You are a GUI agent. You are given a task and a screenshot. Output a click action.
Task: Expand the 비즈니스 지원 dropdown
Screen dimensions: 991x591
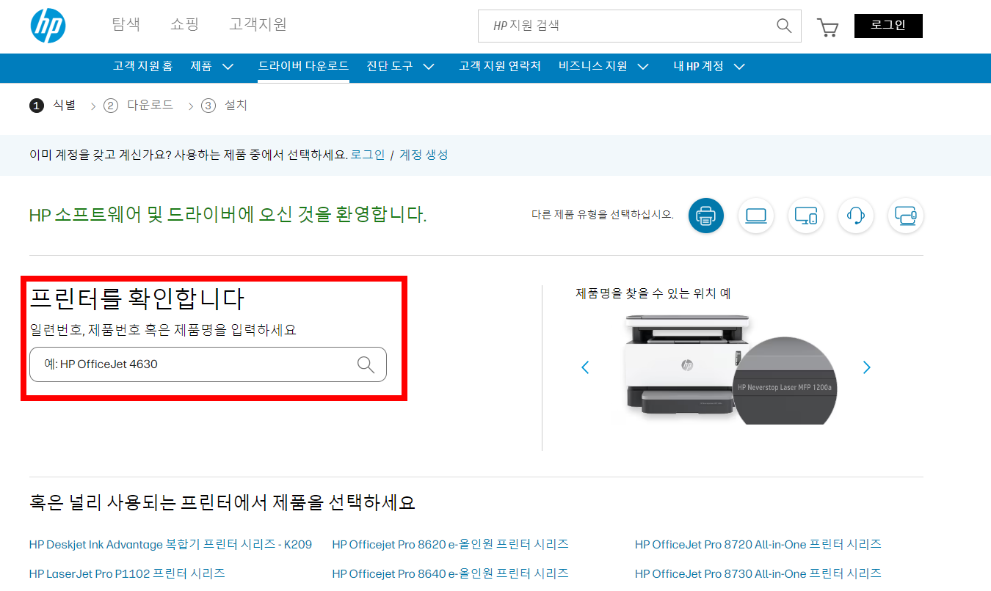click(603, 67)
